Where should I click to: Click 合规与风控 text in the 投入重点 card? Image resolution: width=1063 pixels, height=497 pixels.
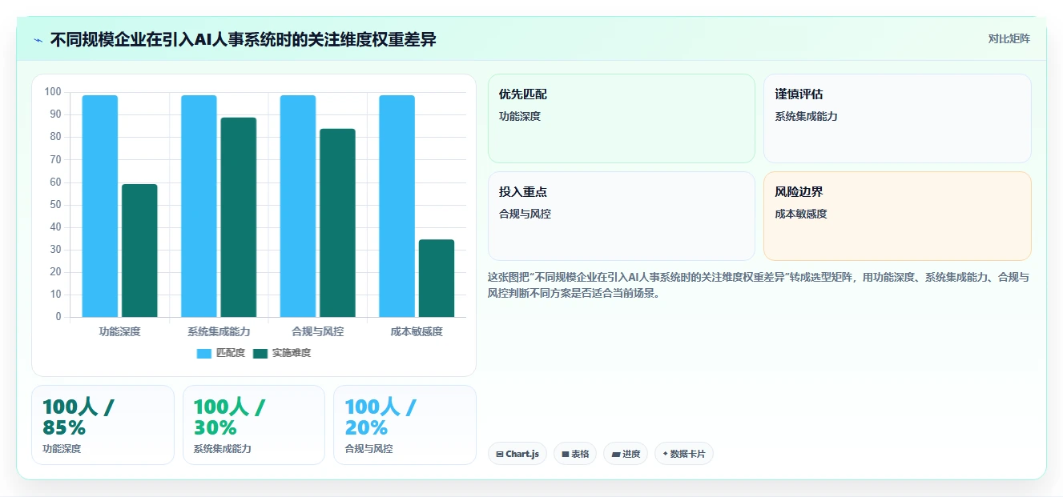coord(525,214)
